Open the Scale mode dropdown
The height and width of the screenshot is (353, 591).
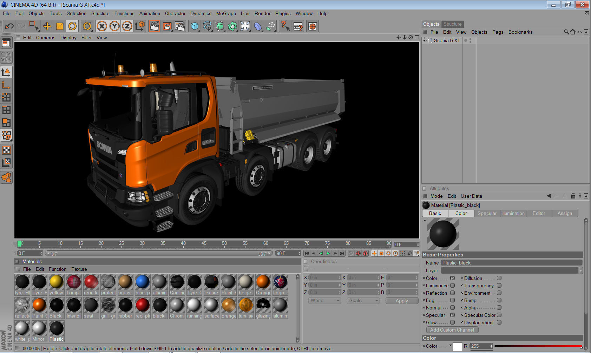click(363, 301)
